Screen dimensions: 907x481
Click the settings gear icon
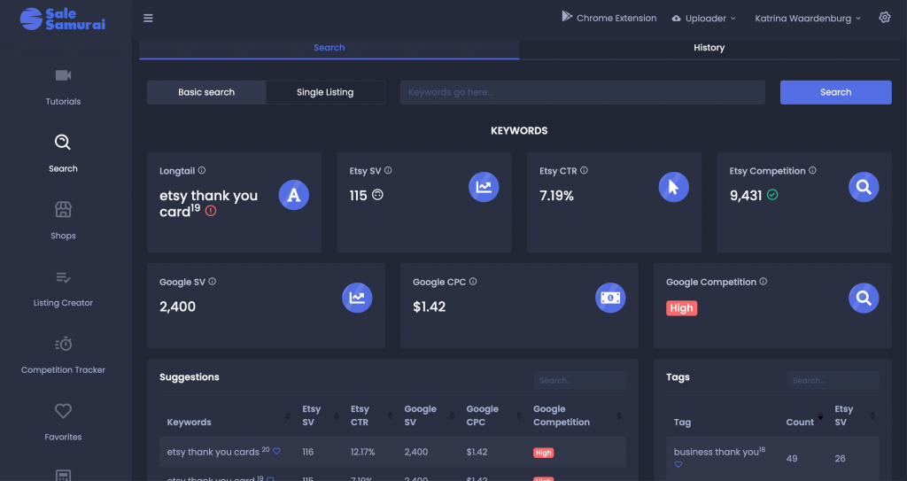(884, 18)
